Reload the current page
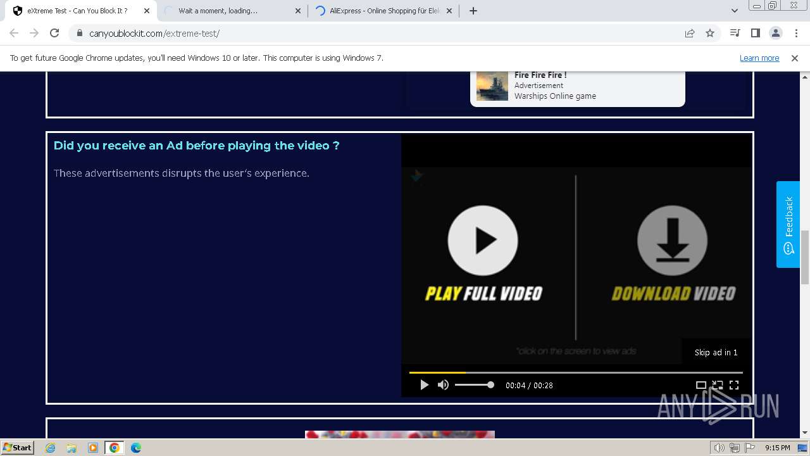The image size is (810, 456). point(54,33)
